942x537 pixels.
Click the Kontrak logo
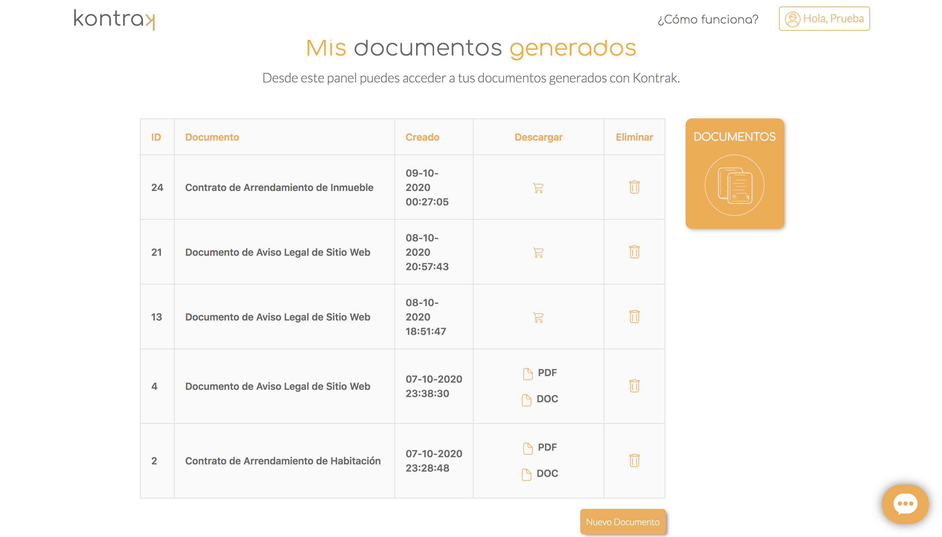pos(114,19)
